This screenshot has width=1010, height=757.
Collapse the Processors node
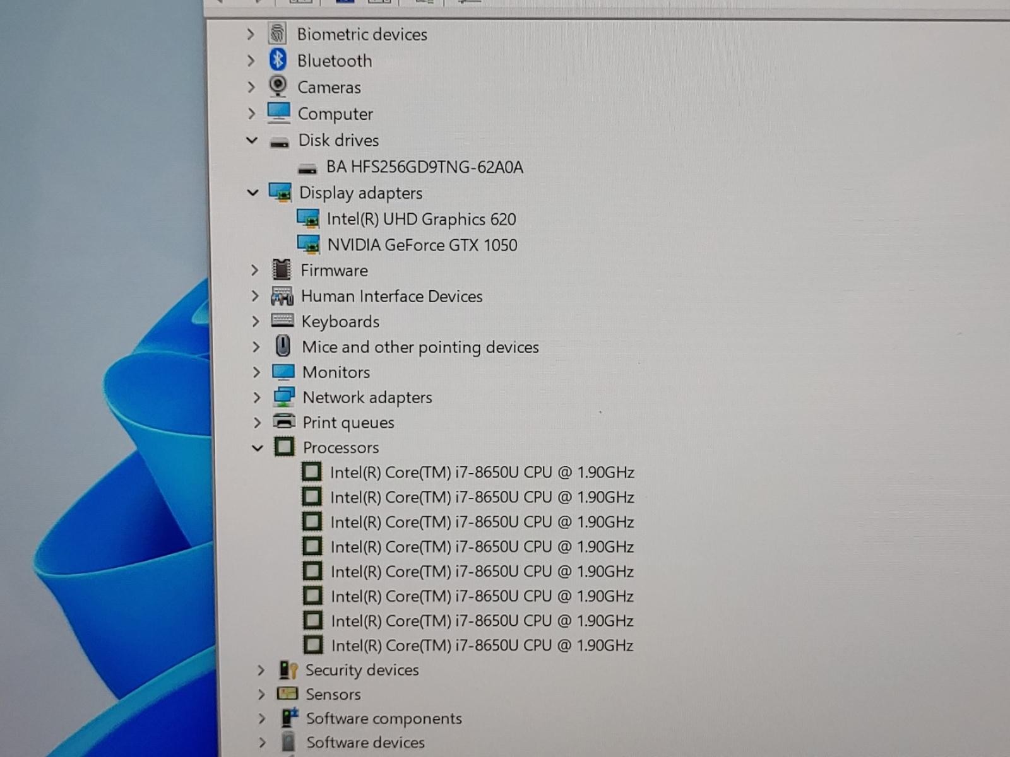pyautogui.click(x=257, y=448)
